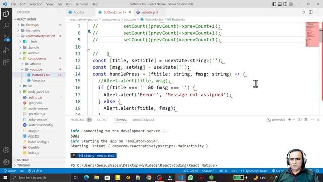
Task: Open Views.tsx file in explorer
Action: coord(39,80)
